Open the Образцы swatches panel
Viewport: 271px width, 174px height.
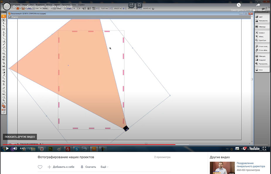(262, 27)
